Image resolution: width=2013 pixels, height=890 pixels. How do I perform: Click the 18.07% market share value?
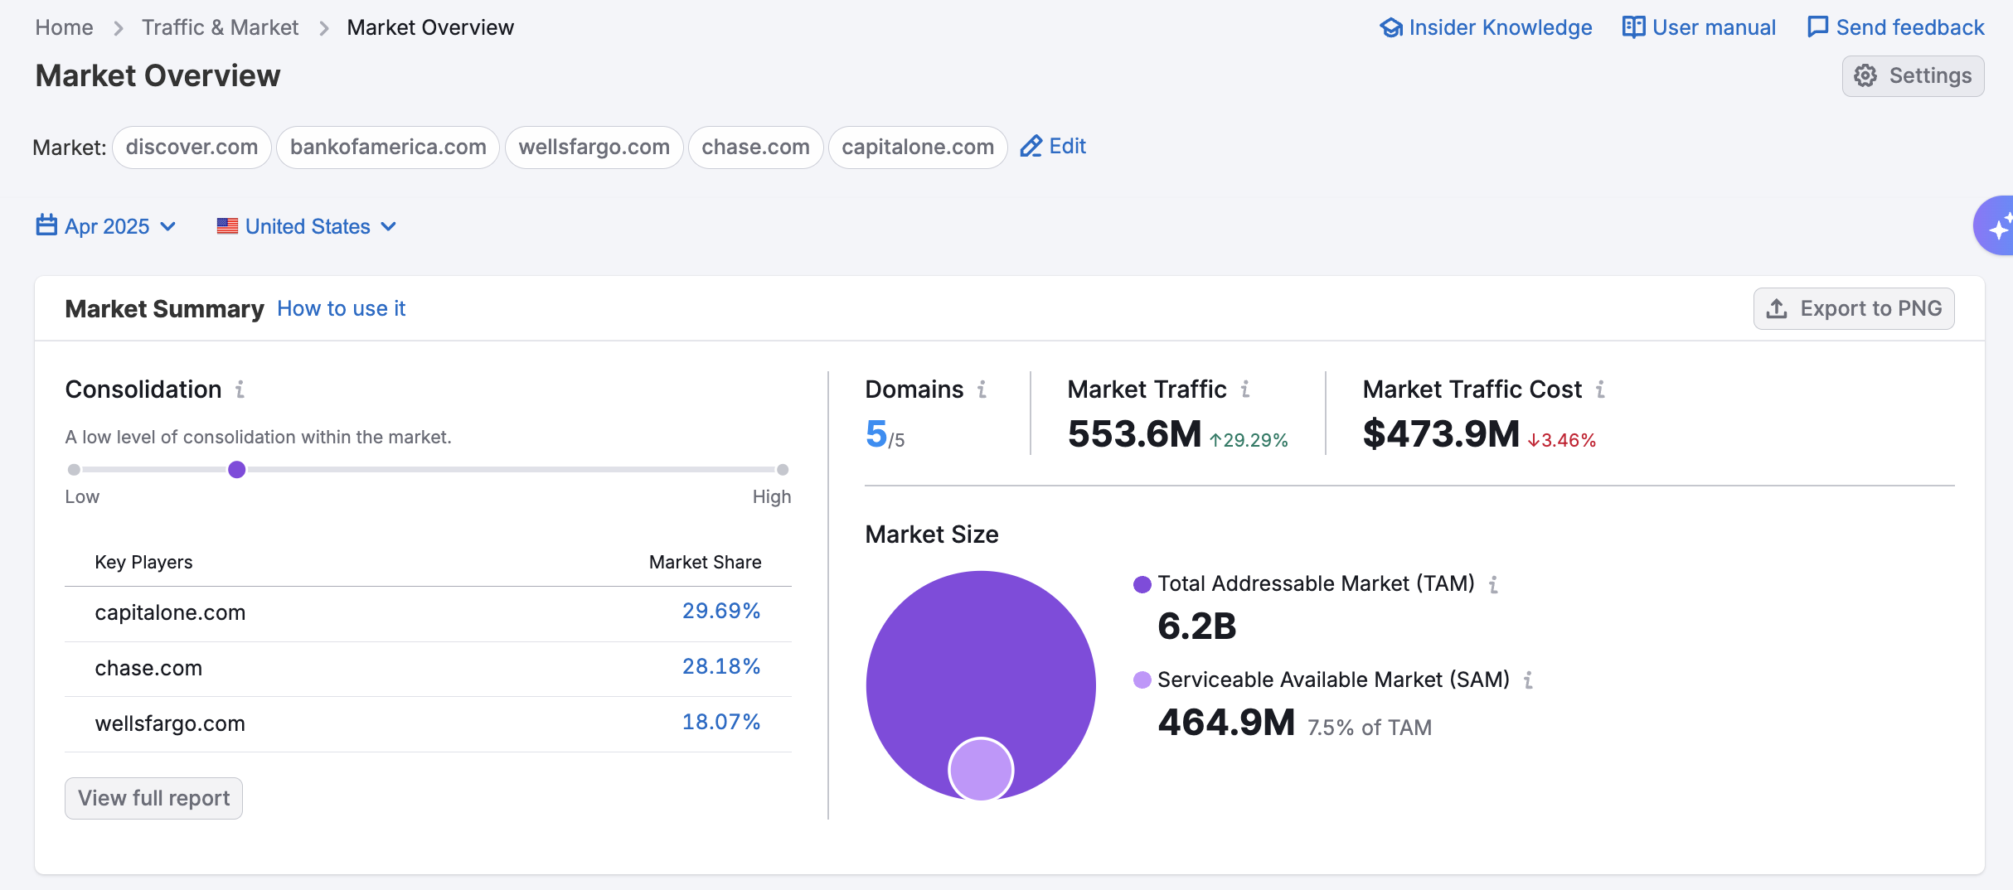coord(720,722)
